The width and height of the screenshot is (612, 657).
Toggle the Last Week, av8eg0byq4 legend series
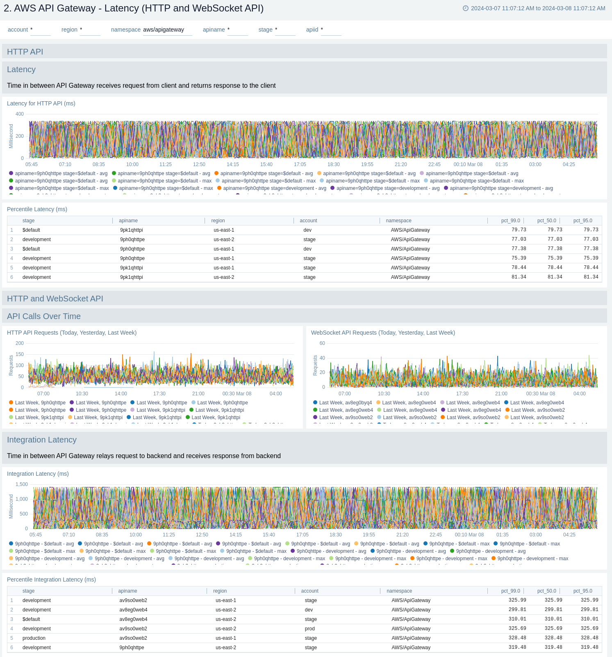pos(342,403)
